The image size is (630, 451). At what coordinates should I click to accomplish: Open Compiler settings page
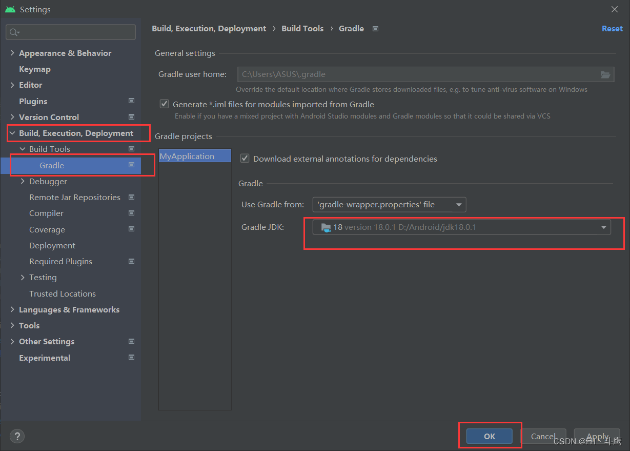point(47,213)
